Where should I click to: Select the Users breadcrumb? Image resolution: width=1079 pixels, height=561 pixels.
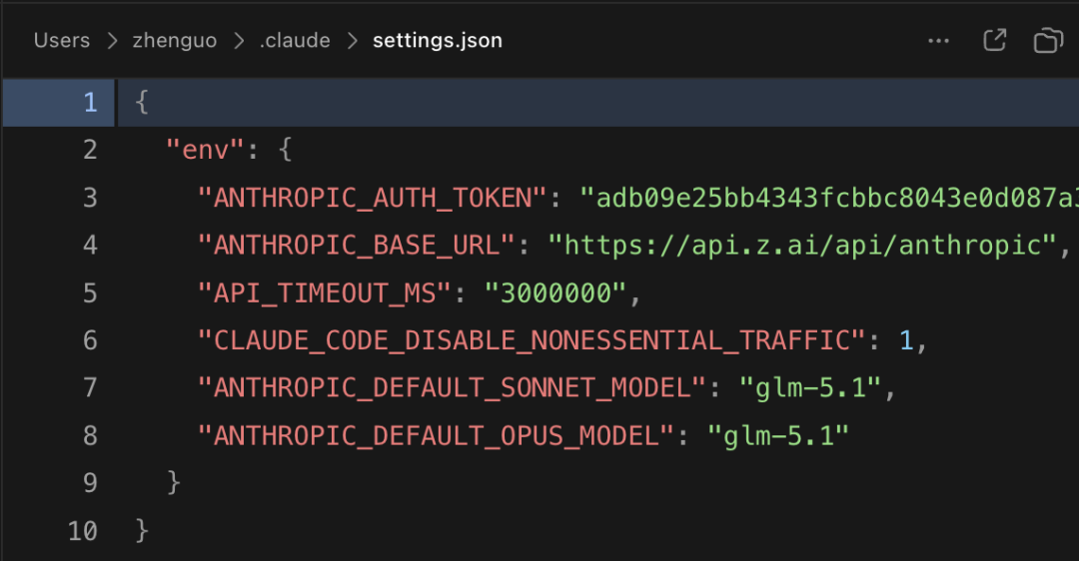[x=62, y=41]
